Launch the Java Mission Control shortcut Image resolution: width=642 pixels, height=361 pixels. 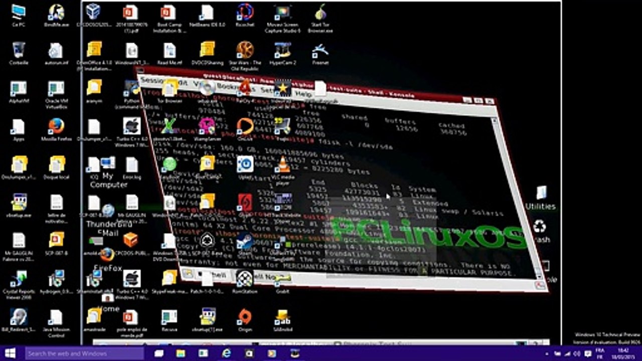coord(56,323)
